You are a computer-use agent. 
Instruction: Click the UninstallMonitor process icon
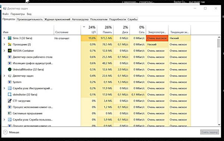(x=10, y=69)
